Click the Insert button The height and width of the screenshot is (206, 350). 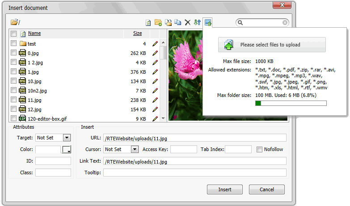tap(224, 189)
